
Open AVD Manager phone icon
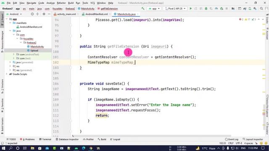250,8
